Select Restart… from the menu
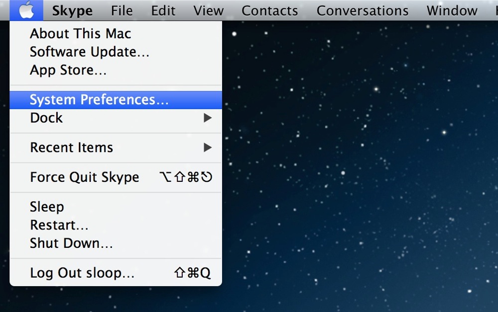 coord(116,225)
